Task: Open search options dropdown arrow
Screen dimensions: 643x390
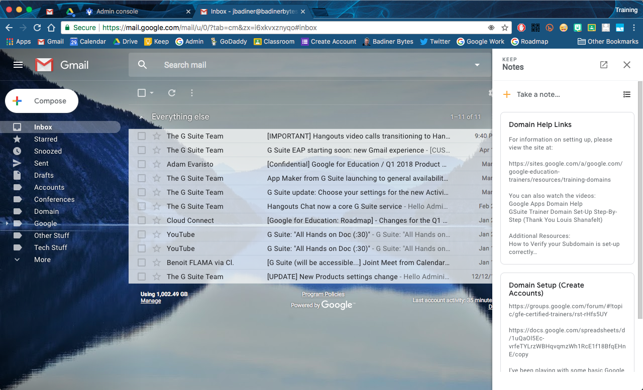Action: tap(477, 65)
